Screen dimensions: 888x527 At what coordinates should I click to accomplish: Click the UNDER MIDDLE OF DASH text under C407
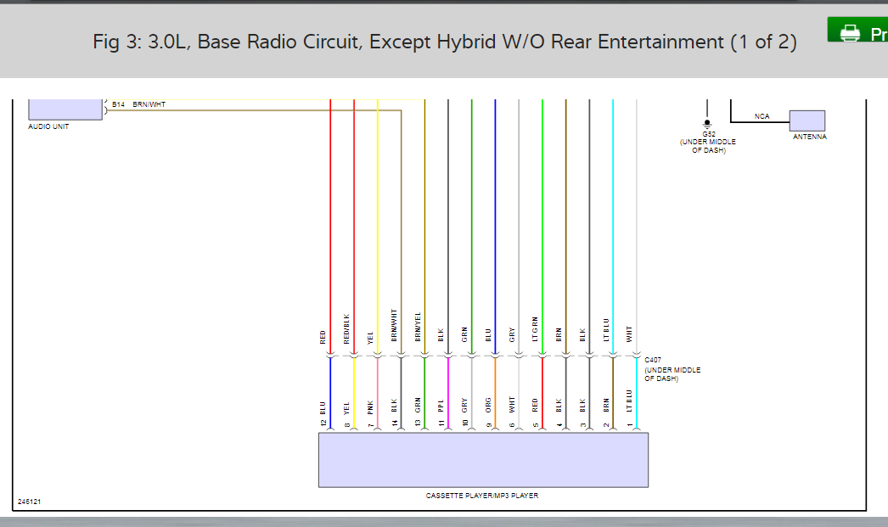pos(672,374)
